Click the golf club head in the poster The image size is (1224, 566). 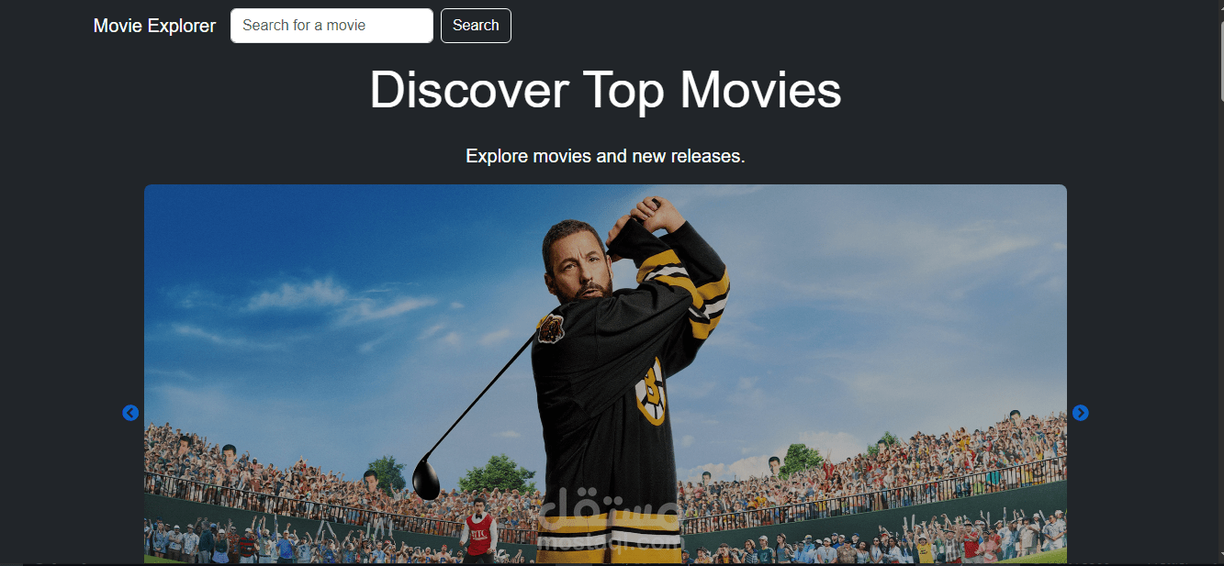click(427, 478)
